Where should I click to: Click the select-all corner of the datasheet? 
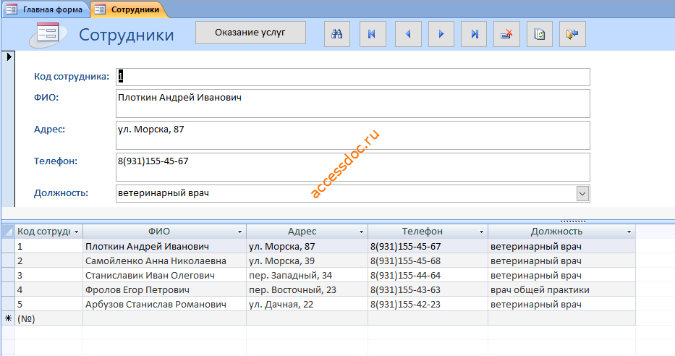pyautogui.click(x=8, y=232)
